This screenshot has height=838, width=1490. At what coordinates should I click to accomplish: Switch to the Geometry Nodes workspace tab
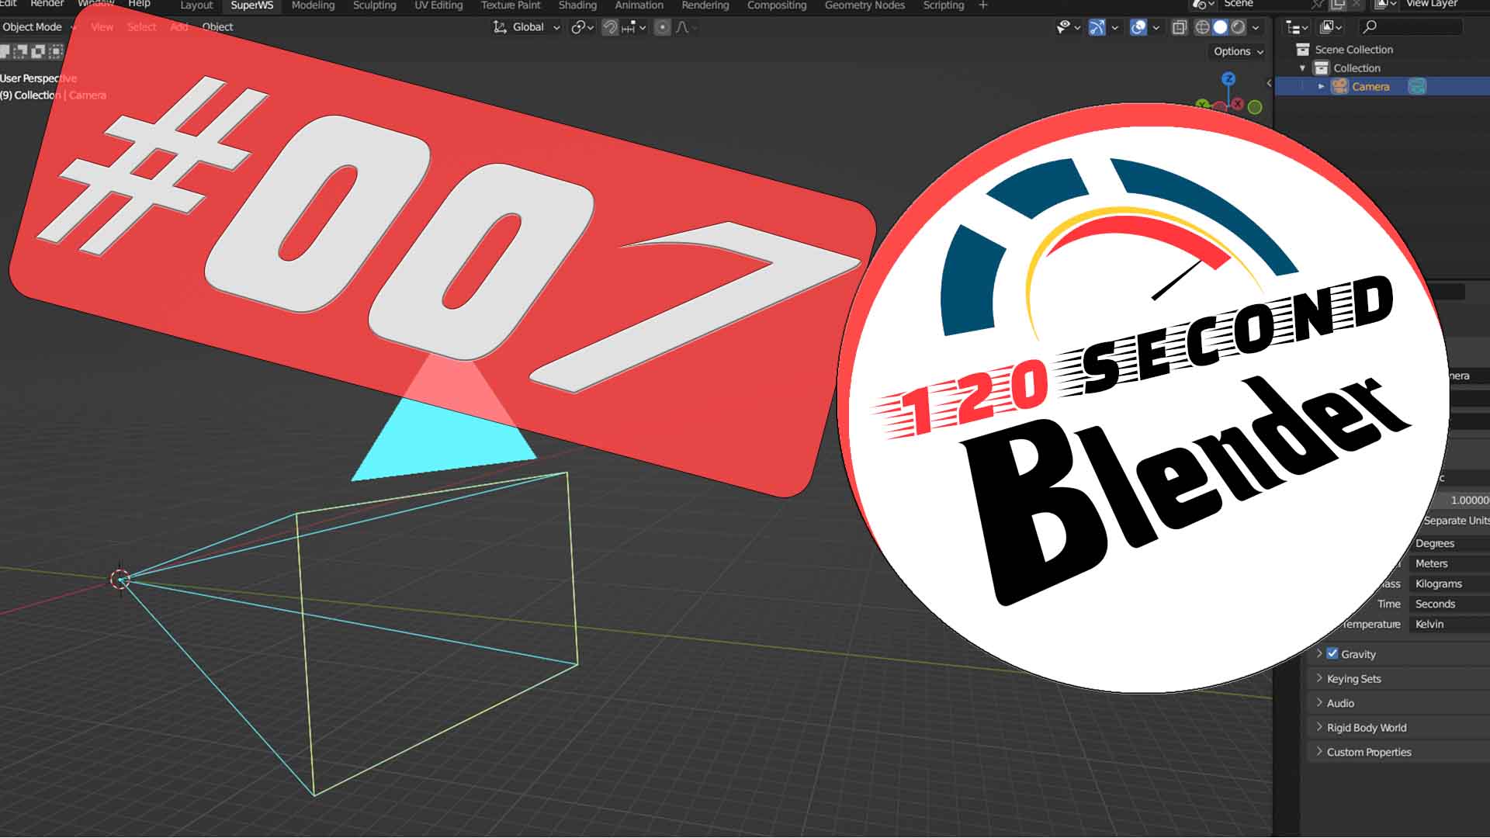pyautogui.click(x=865, y=5)
